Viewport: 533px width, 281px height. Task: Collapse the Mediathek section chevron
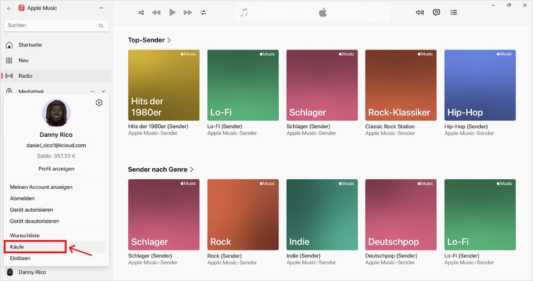103,91
